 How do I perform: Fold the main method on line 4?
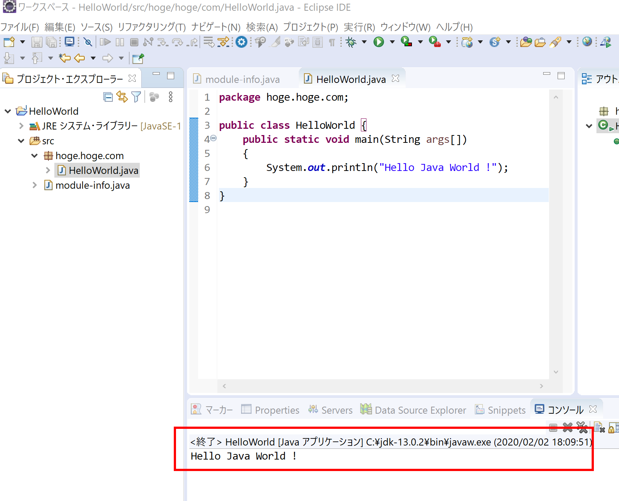[213, 138]
